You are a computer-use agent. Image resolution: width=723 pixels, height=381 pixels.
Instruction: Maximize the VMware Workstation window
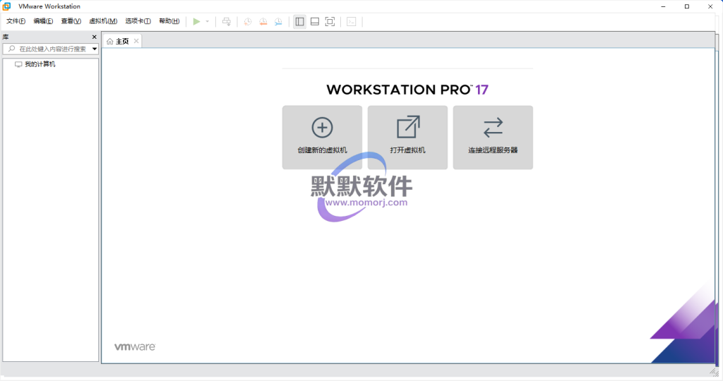pos(686,6)
